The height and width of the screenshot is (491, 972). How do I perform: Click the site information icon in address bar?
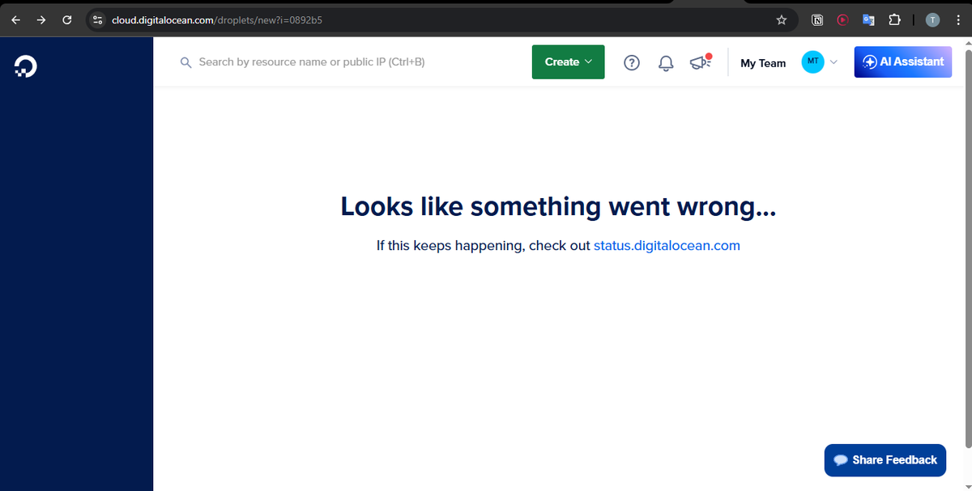[x=97, y=20]
